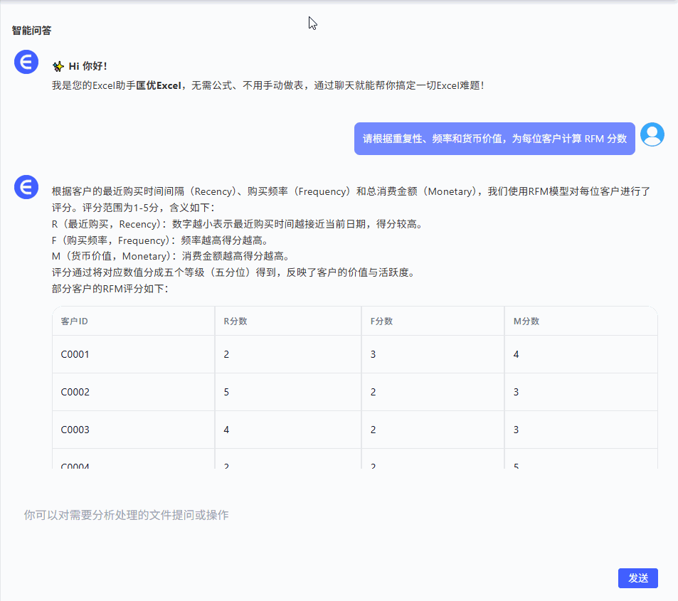Screen dimensions: 678x601
Task: Click the 客户ID column header
Action: click(133, 321)
